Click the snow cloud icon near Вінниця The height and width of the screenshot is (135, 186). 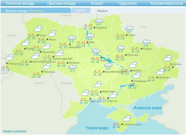pyautogui.click(x=73, y=68)
